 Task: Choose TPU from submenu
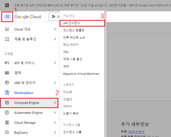(x=82, y=52)
